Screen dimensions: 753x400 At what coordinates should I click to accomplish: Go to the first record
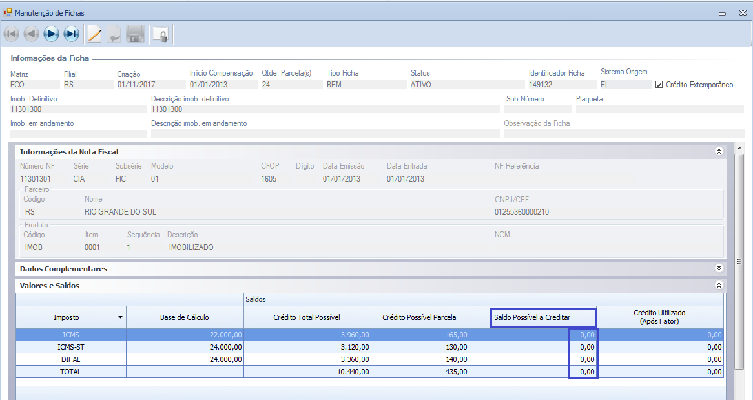coord(11,34)
